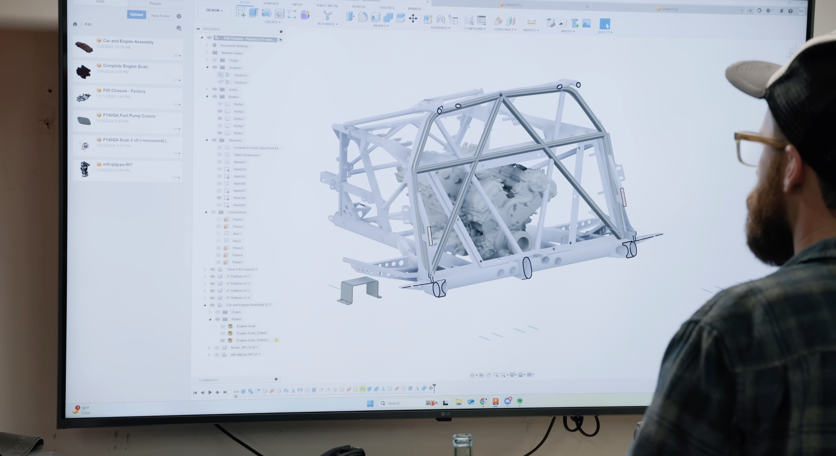Image resolution: width=836 pixels, height=456 pixels.
Task: Click the New Folder button
Action: (x=161, y=16)
